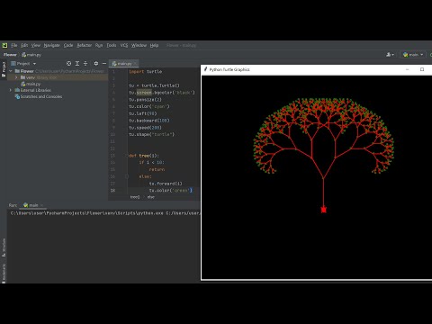Screen dimensions: 432x324
Task: Click the tu.forward(i) code line
Action: [x=166, y=184]
